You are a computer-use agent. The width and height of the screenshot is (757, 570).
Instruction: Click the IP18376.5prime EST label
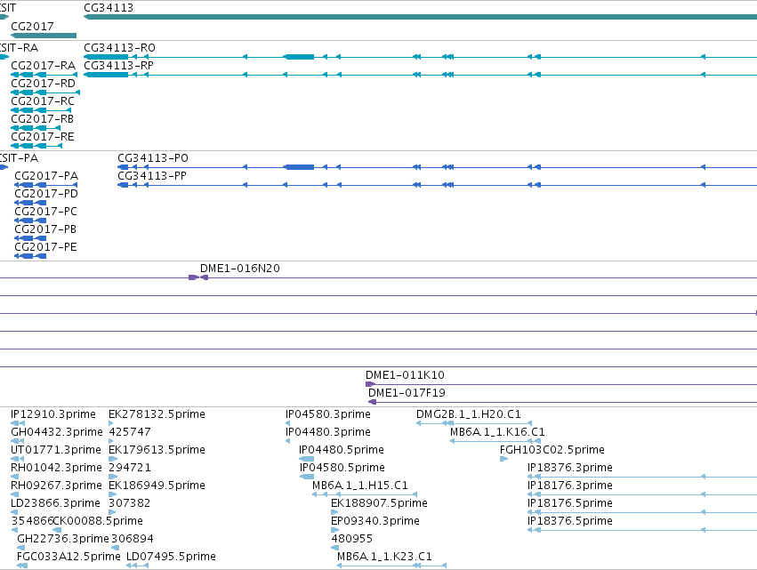tap(569, 522)
